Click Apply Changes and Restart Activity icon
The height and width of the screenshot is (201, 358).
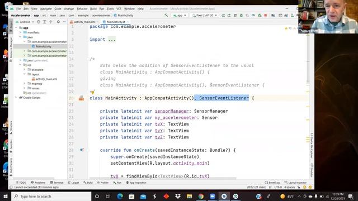(229, 15)
